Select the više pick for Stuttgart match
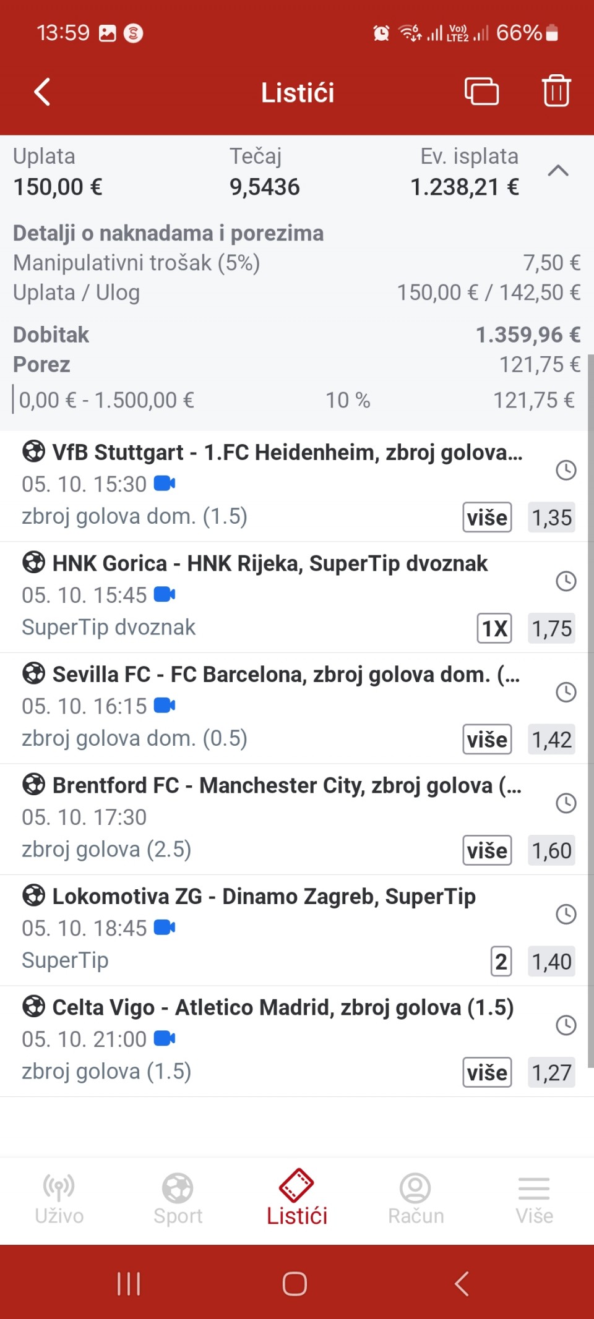The width and height of the screenshot is (594, 1319). pyautogui.click(x=487, y=518)
